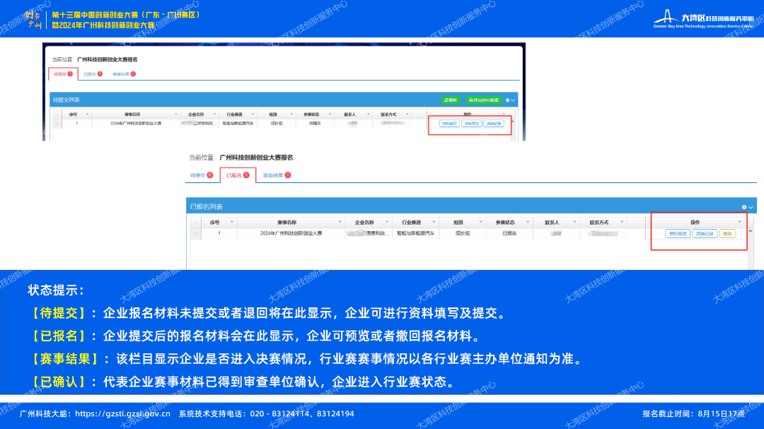Click the 报名截止时间 deadline text in footer
Image resolution: width=764 pixels, height=429 pixels.
(693, 414)
